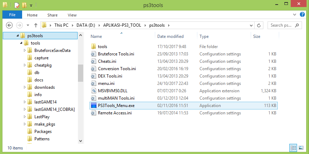Go back with the Back arrow
309x154 pixels.
tap(9, 25)
